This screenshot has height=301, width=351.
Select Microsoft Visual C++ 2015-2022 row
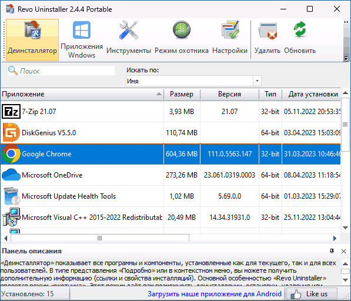(x=171, y=218)
